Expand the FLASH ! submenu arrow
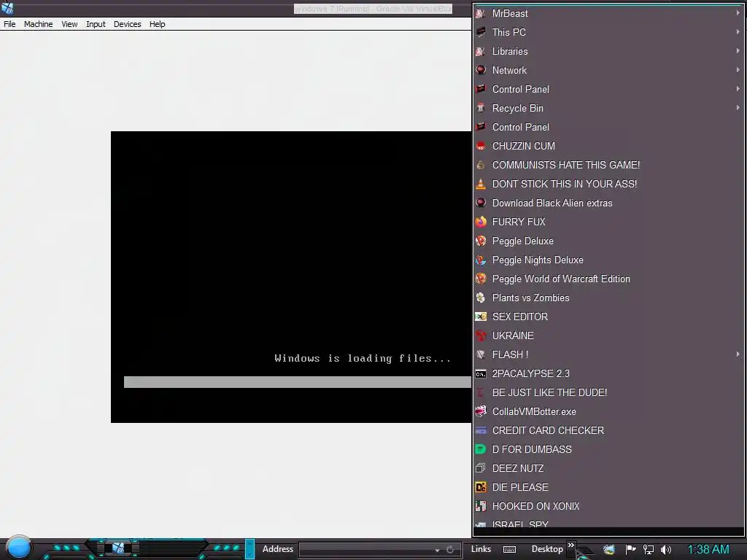 click(738, 354)
